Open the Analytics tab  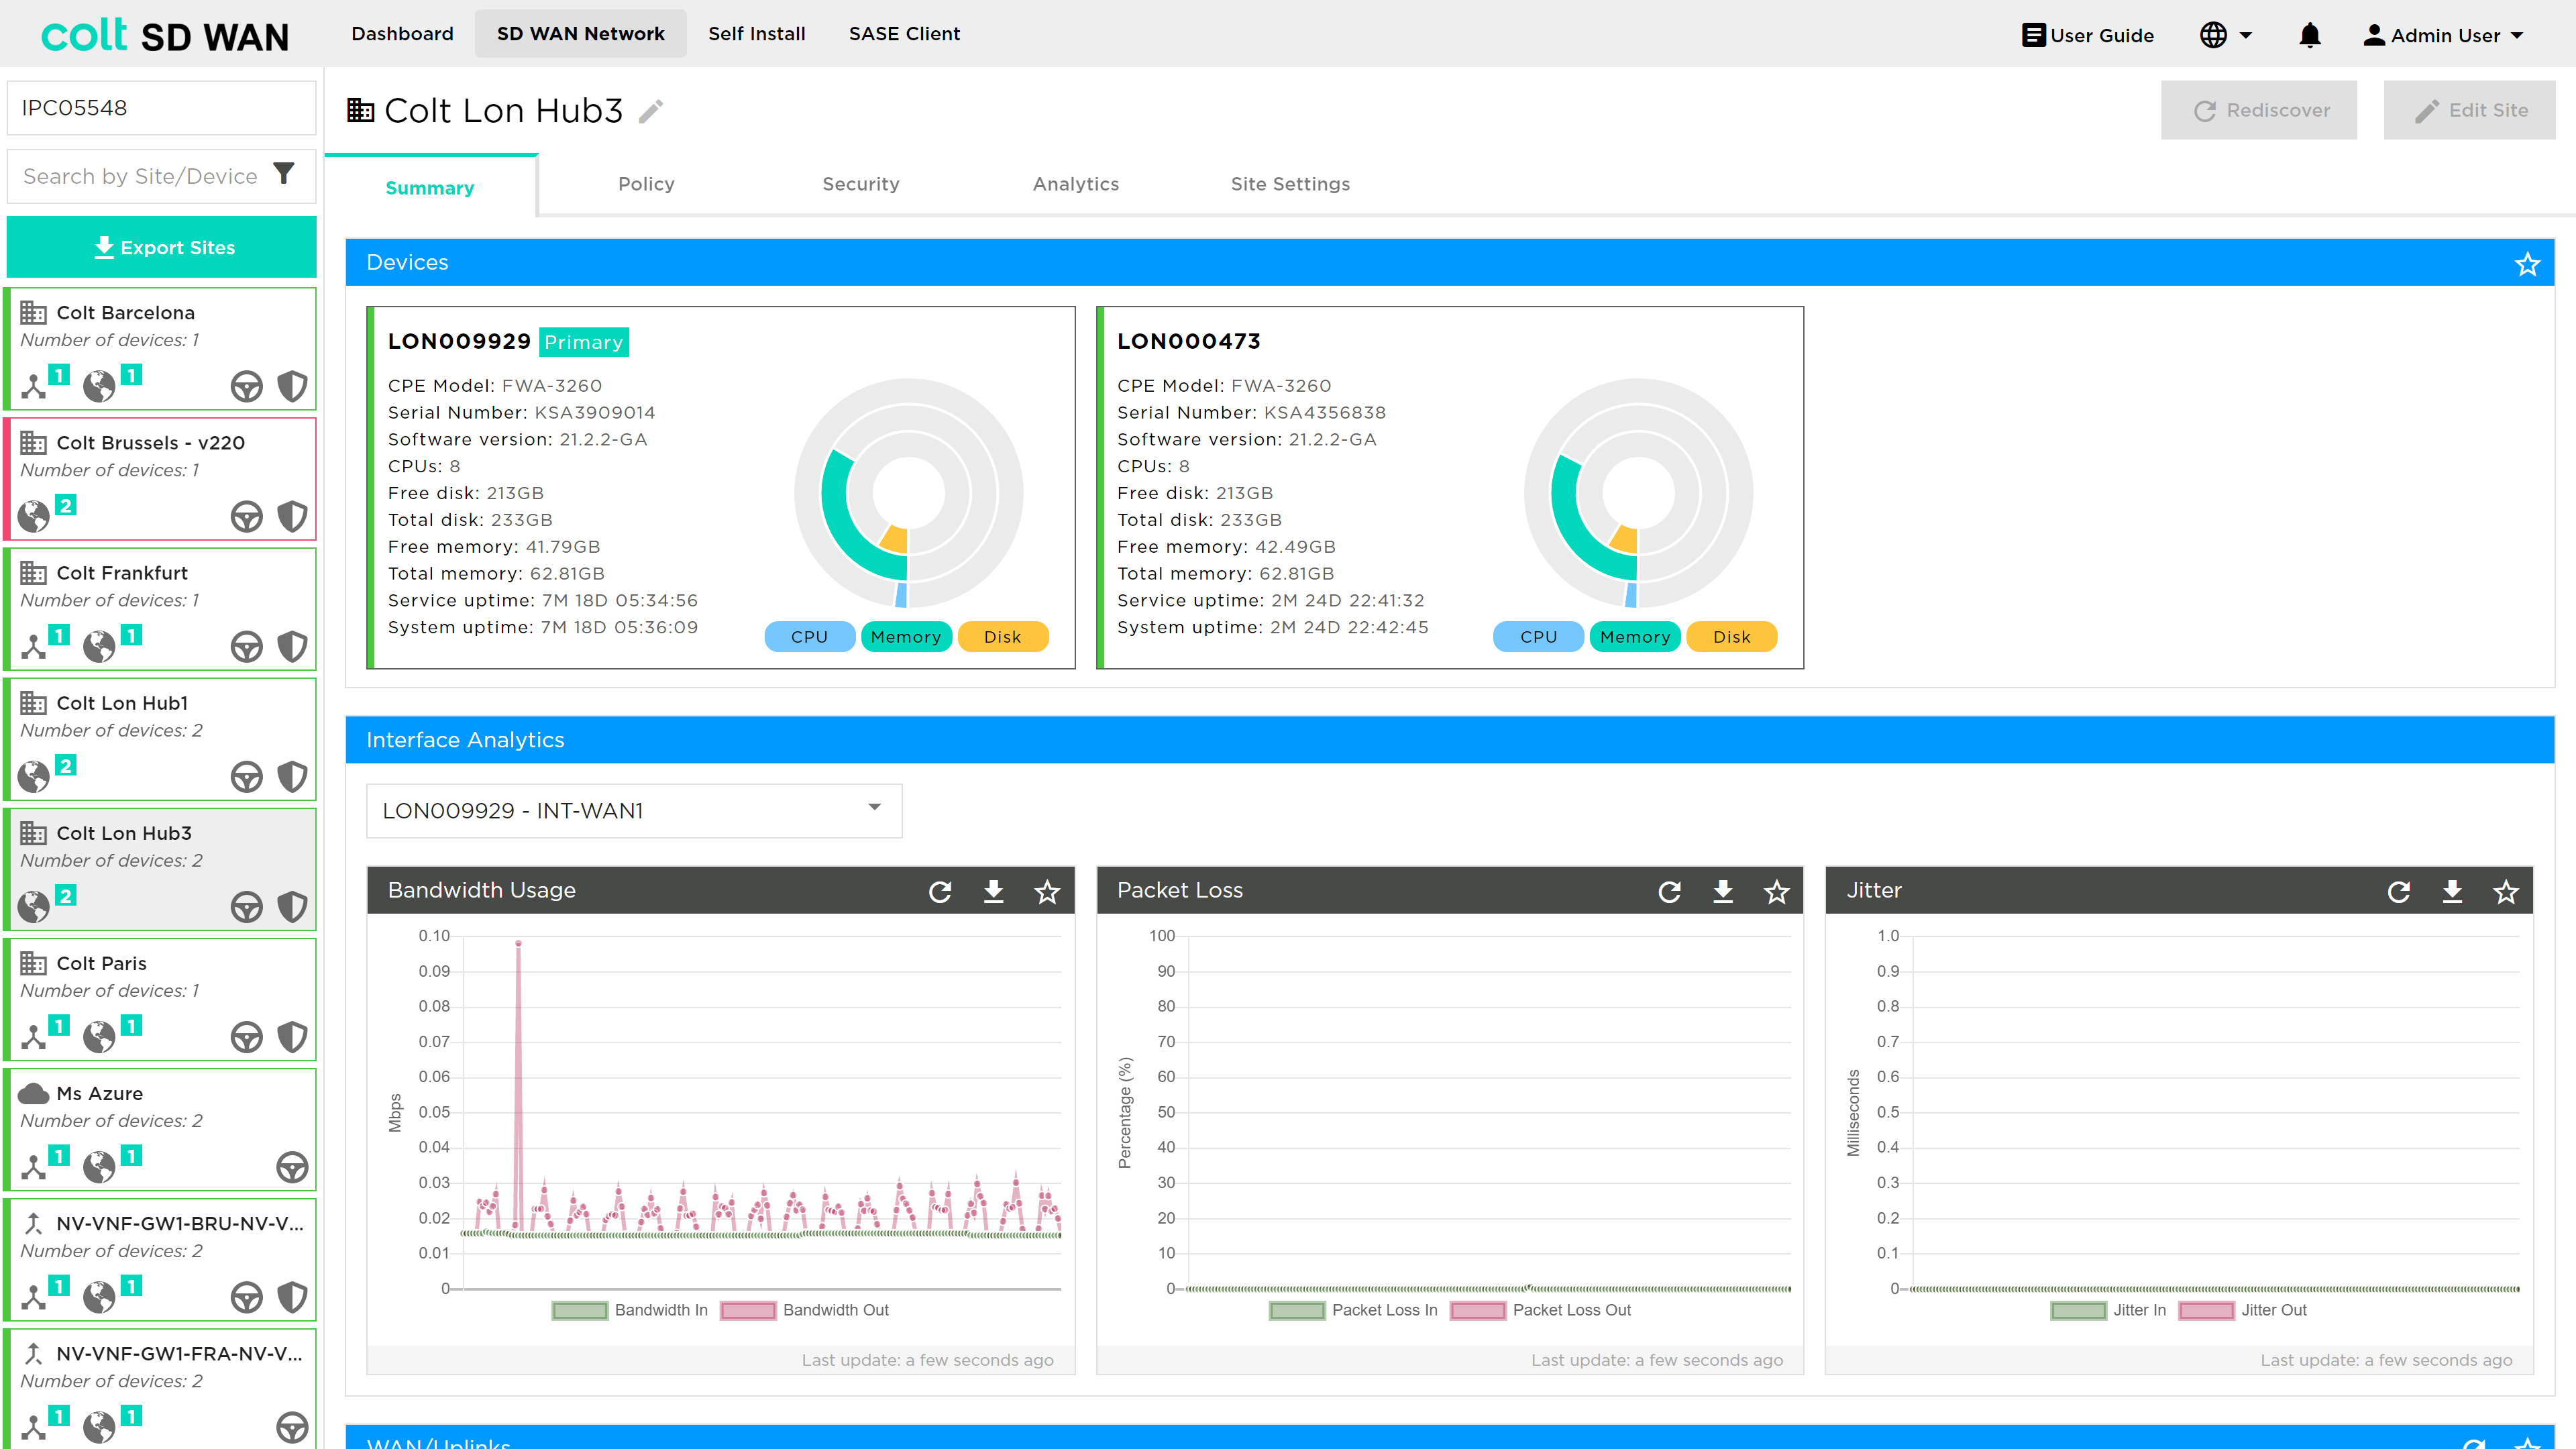[1076, 184]
